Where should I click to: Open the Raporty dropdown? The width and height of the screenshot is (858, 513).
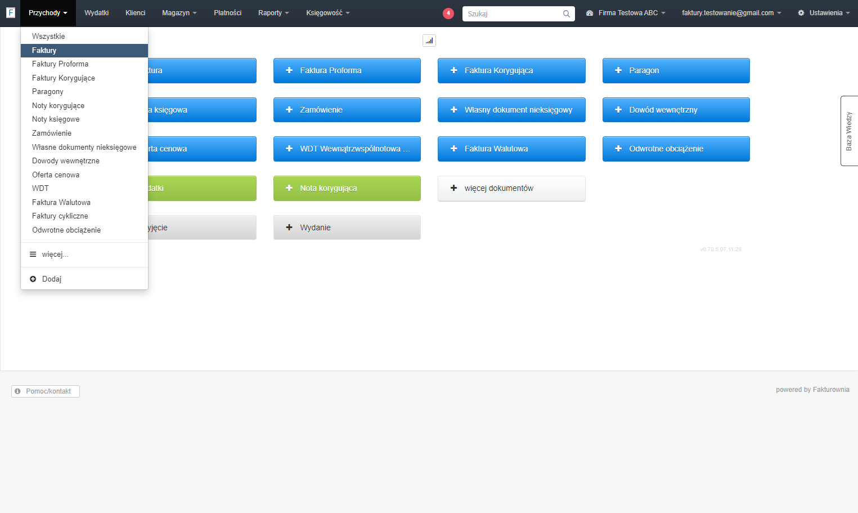tap(273, 13)
